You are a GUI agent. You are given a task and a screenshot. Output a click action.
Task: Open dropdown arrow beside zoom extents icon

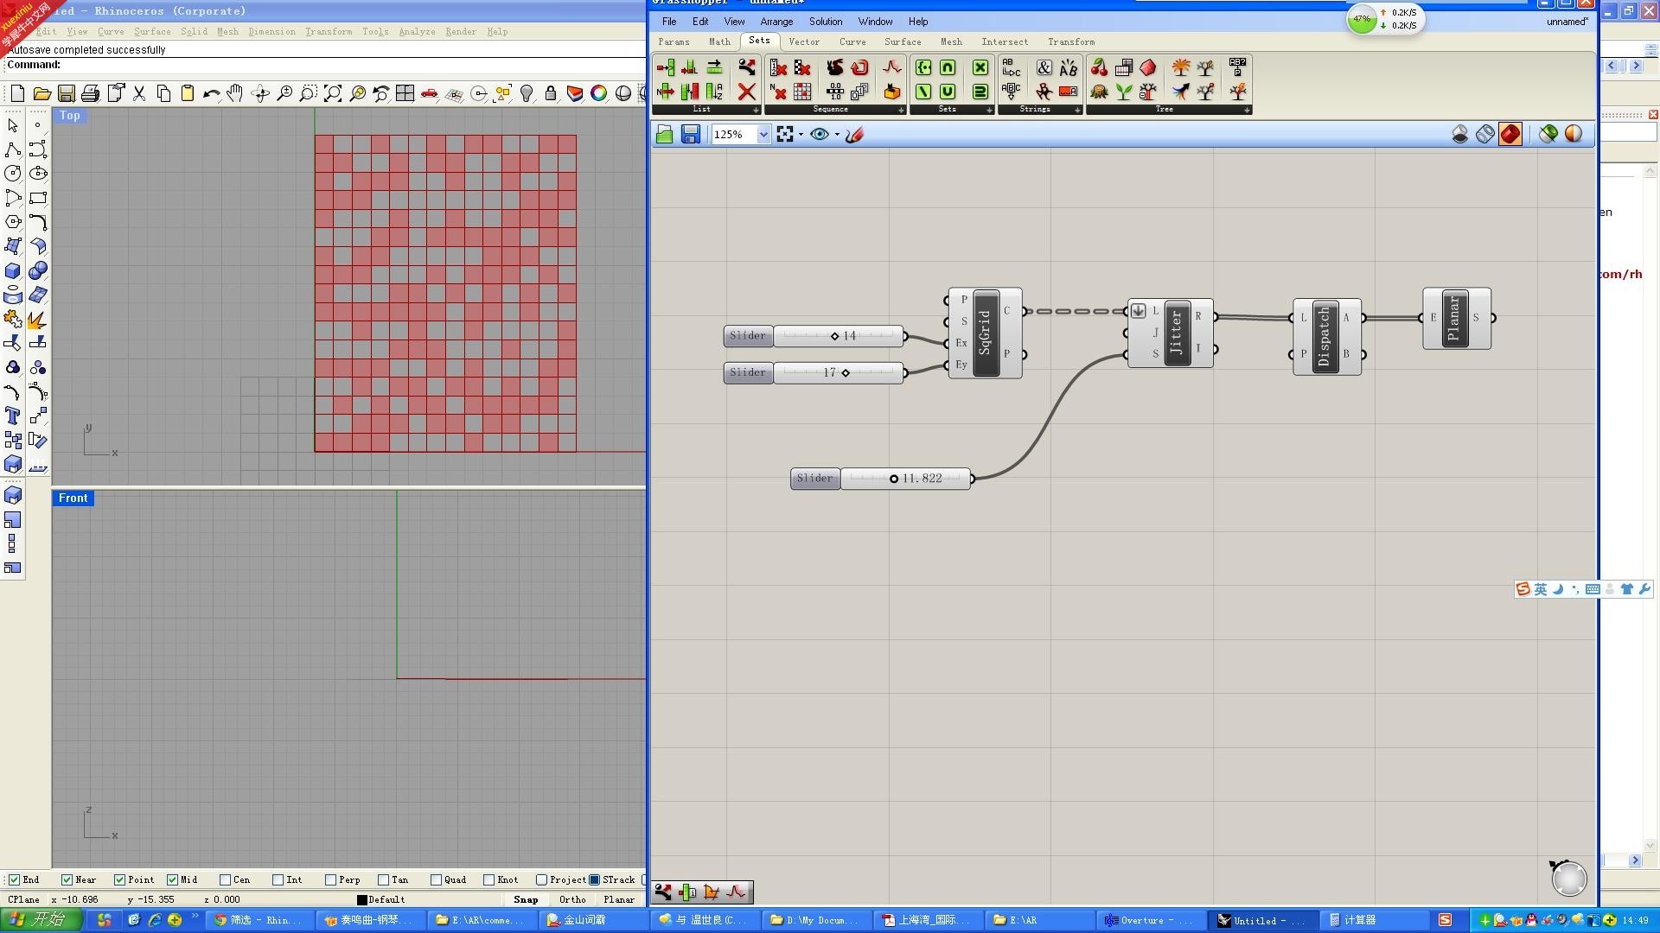pos(801,134)
